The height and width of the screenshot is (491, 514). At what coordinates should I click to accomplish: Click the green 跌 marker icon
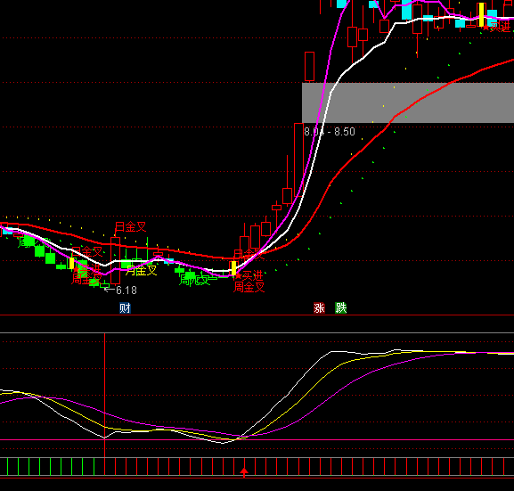(341, 308)
